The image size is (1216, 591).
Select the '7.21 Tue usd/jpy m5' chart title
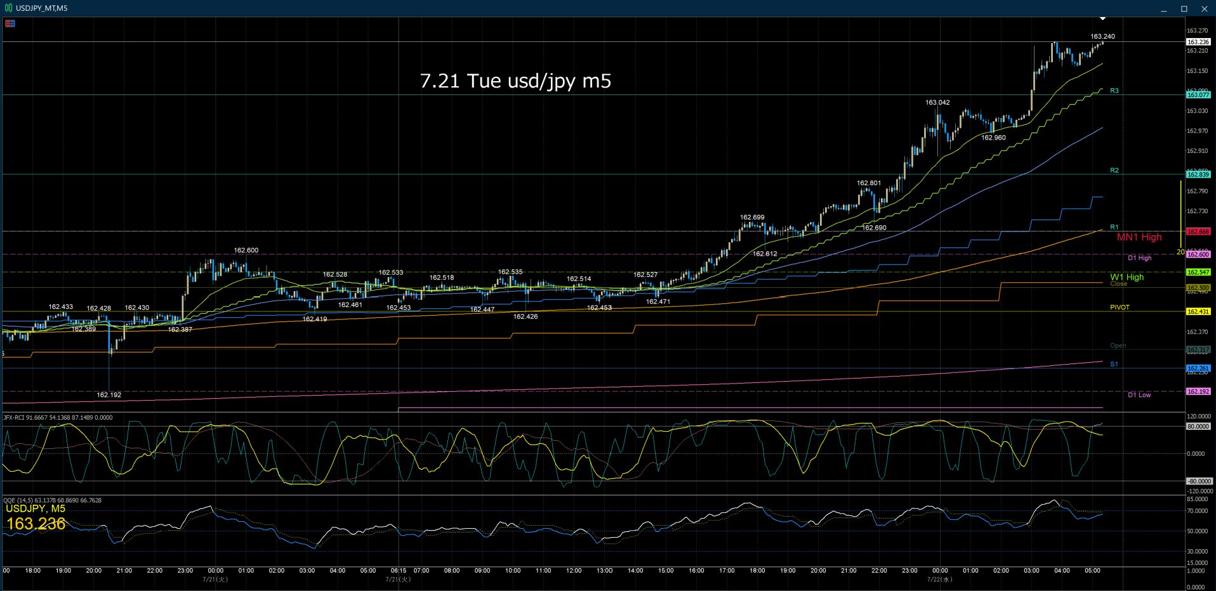[x=515, y=81]
